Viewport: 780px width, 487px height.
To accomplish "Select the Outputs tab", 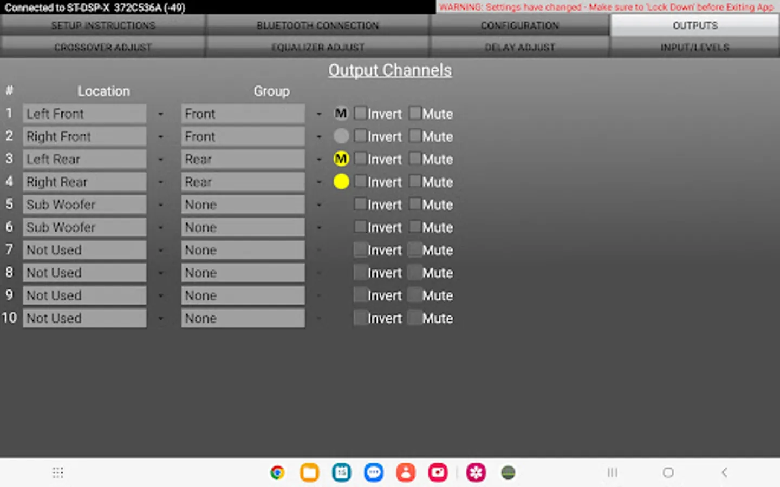I will point(695,25).
